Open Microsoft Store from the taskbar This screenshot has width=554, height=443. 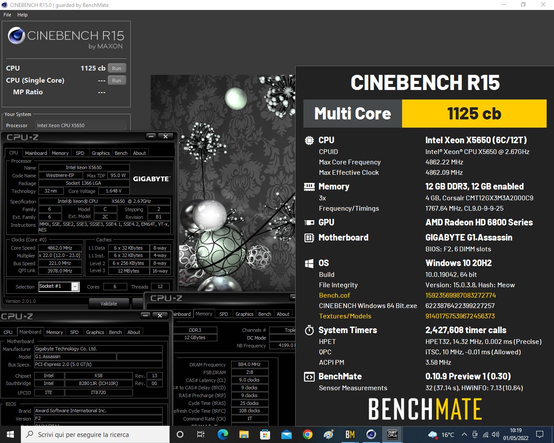[265, 434]
